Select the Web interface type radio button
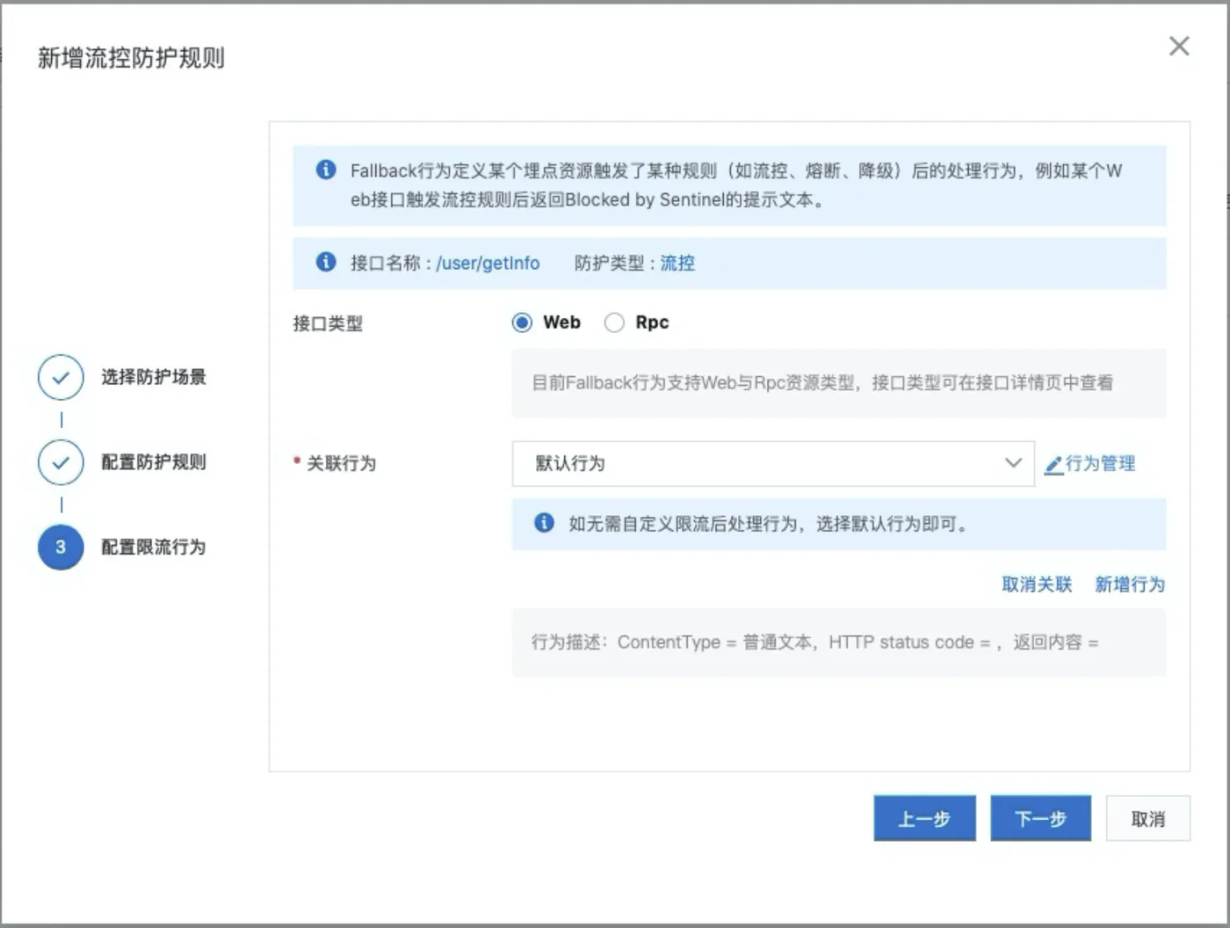 tap(522, 323)
